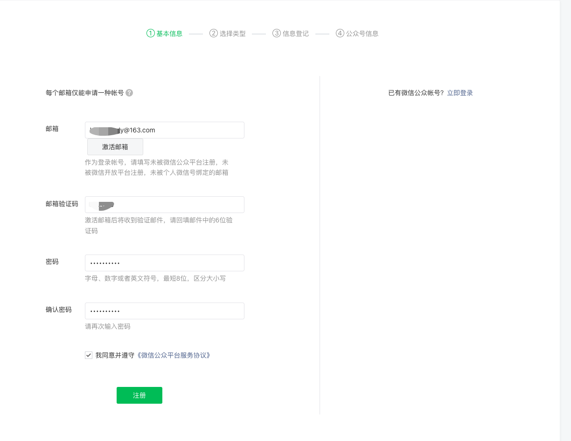Image resolution: width=571 pixels, height=441 pixels.
Task: Uncheck the service agreement consent box
Action: (x=89, y=355)
